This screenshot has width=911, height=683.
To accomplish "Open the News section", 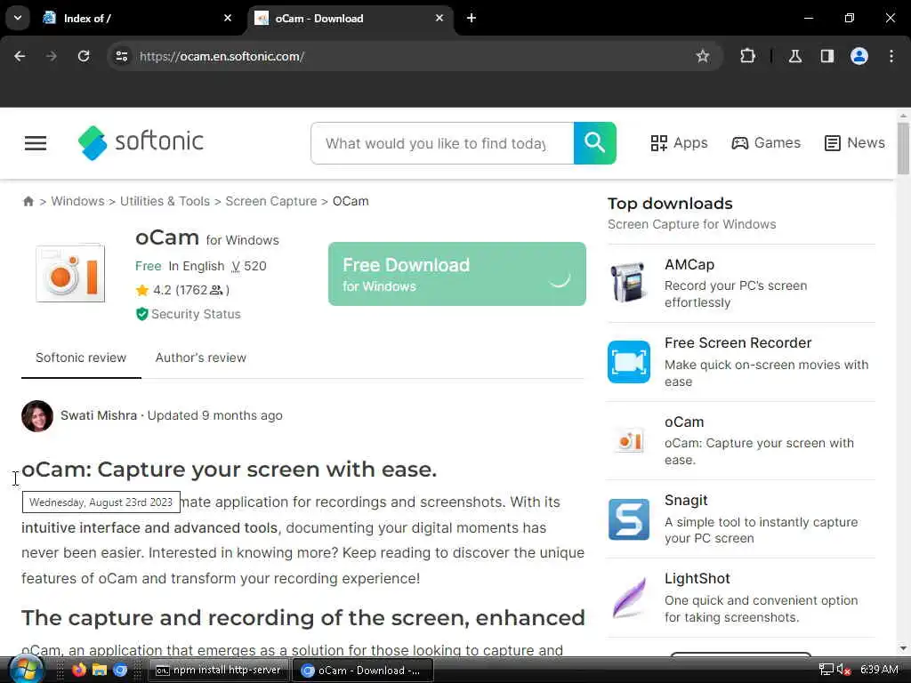I will (x=854, y=143).
